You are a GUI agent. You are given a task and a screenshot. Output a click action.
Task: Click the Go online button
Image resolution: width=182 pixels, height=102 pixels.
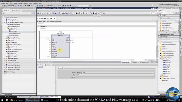[x=50, y=6]
